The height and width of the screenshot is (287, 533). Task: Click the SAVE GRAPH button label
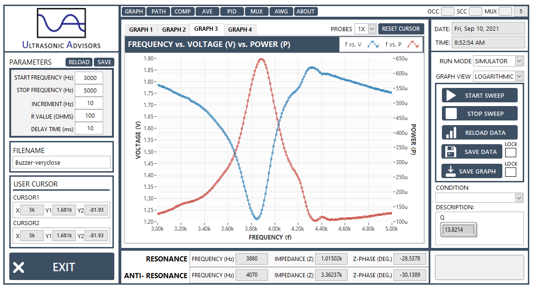[x=477, y=171]
